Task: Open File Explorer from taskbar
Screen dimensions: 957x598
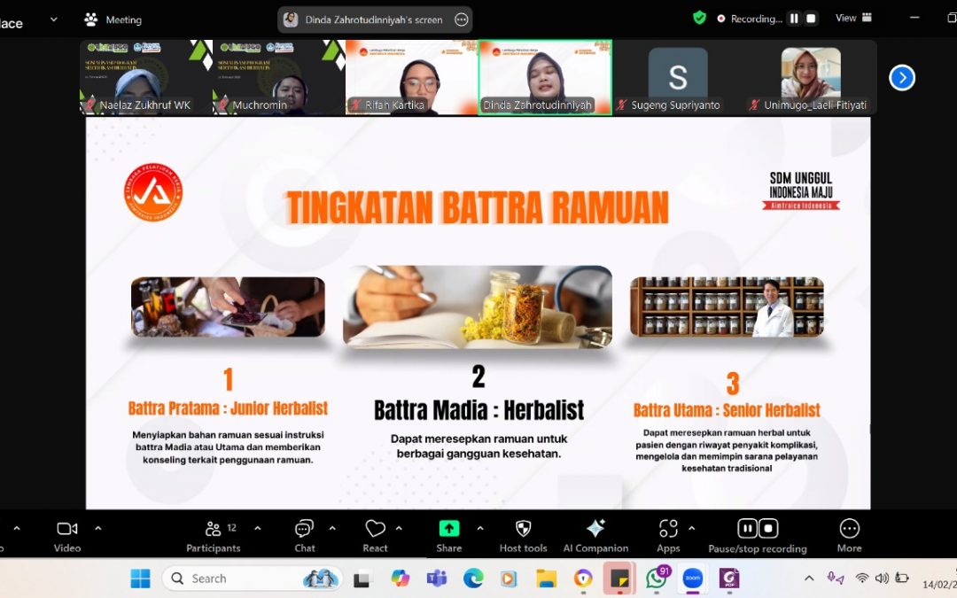Action: point(546,579)
